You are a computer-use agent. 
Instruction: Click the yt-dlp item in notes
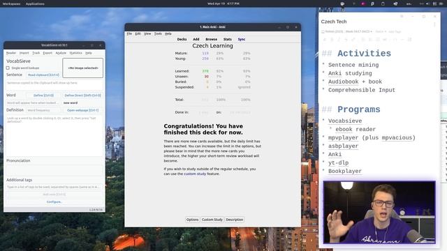point(338,162)
